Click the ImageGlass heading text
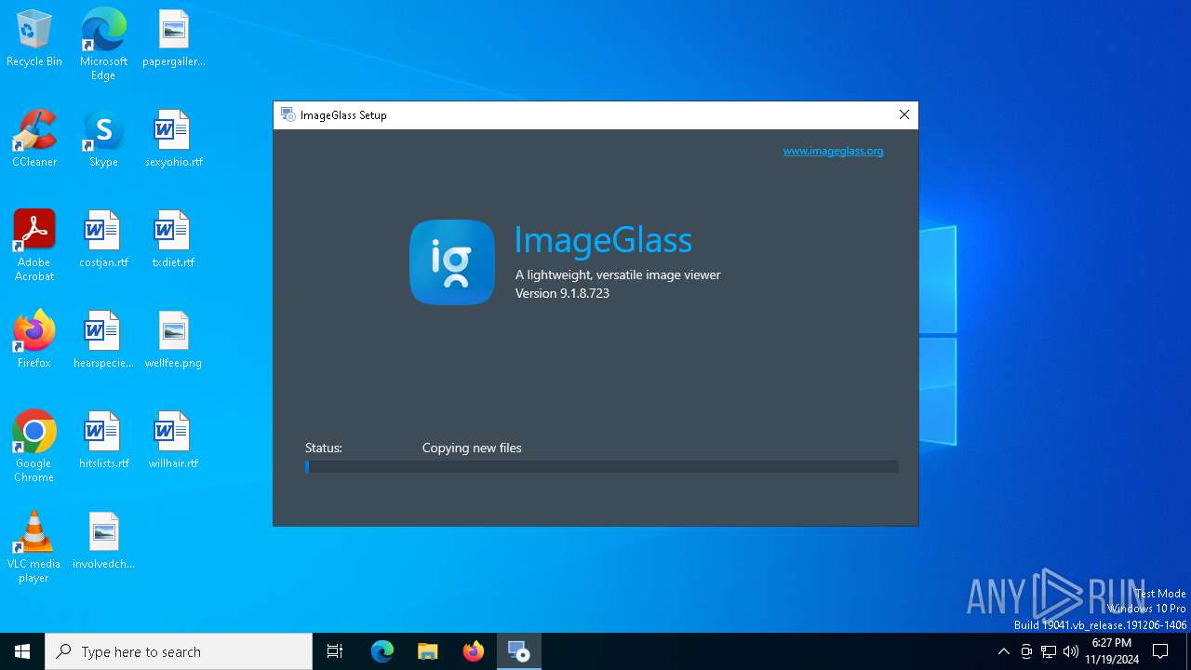The width and height of the screenshot is (1191, 670). click(x=603, y=240)
